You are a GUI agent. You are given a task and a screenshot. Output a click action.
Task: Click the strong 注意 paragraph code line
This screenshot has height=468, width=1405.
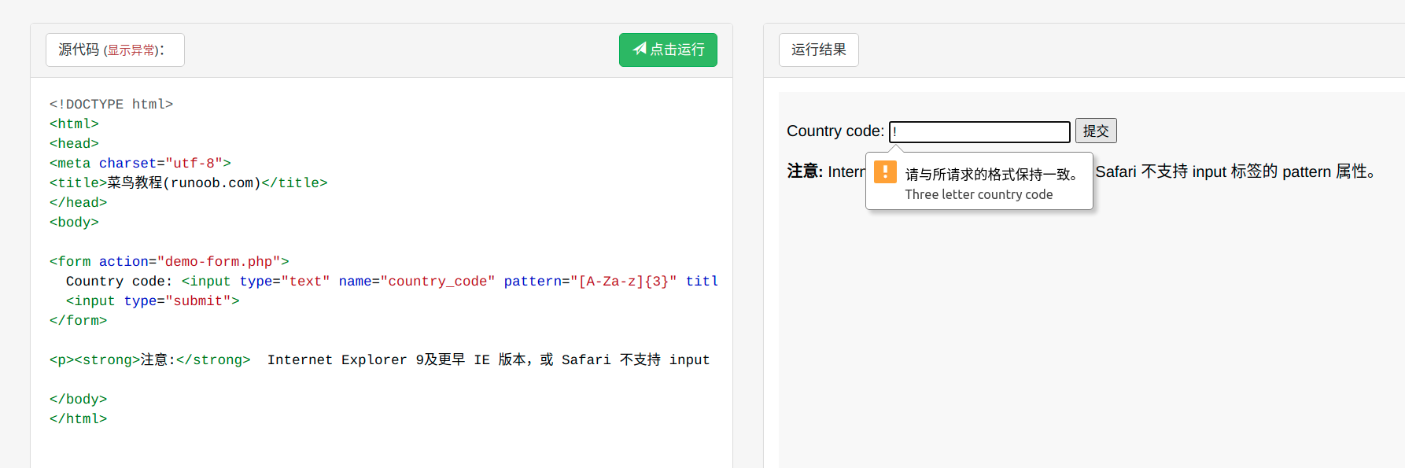click(x=380, y=359)
